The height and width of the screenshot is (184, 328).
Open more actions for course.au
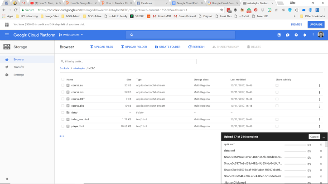tap(319, 85)
